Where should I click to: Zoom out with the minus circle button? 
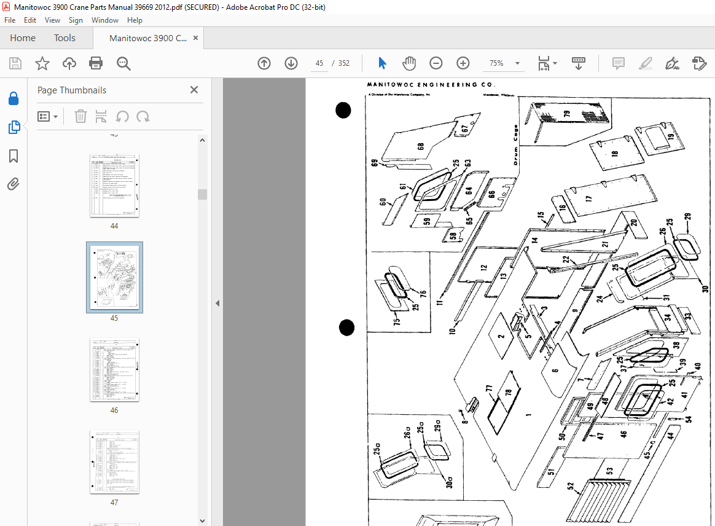[x=436, y=63]
